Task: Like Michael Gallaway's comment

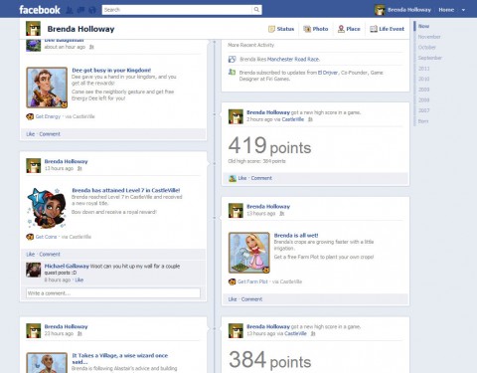Action: [79, 280]
